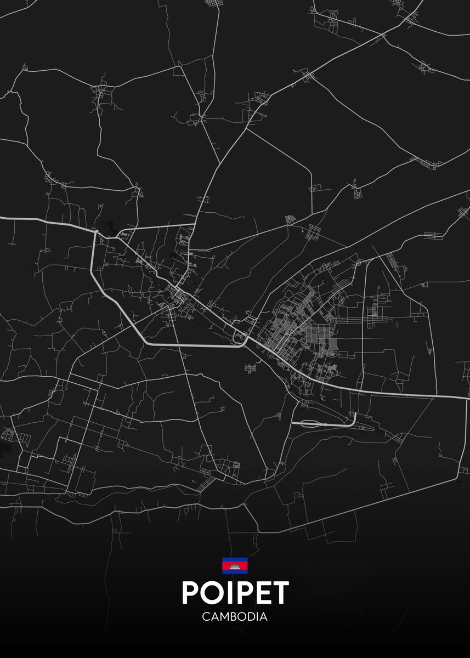This screenshot has width=470, height=658.
Task: Click the northwest junction where the bypass begins
Action: (96, 233)
